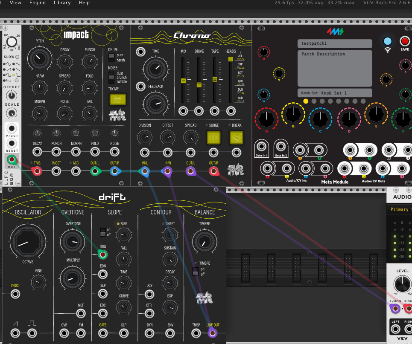
Task: Click the TRIG input jack on Impact
Action: coord(37,171)
